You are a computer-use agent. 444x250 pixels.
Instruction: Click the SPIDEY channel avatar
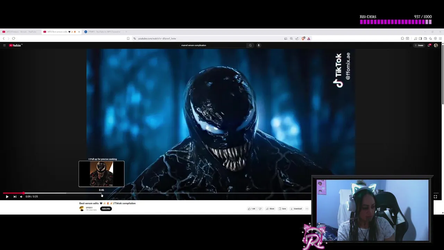pos(82,209)
